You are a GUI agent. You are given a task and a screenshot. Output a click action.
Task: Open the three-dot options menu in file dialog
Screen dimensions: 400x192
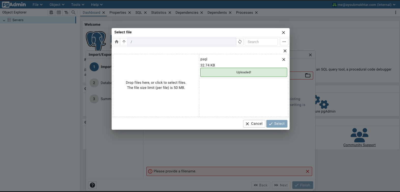[x=284, y=42]
